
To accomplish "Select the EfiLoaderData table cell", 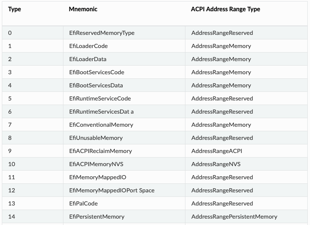I will (88, 59).
